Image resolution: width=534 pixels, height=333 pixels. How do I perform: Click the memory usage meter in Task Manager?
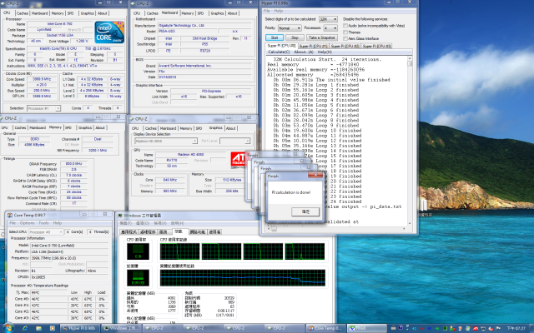tap(138, 277)
